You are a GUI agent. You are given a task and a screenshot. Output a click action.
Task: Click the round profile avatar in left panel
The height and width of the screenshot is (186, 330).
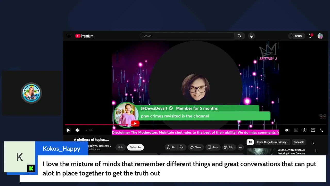pos(31,93)
